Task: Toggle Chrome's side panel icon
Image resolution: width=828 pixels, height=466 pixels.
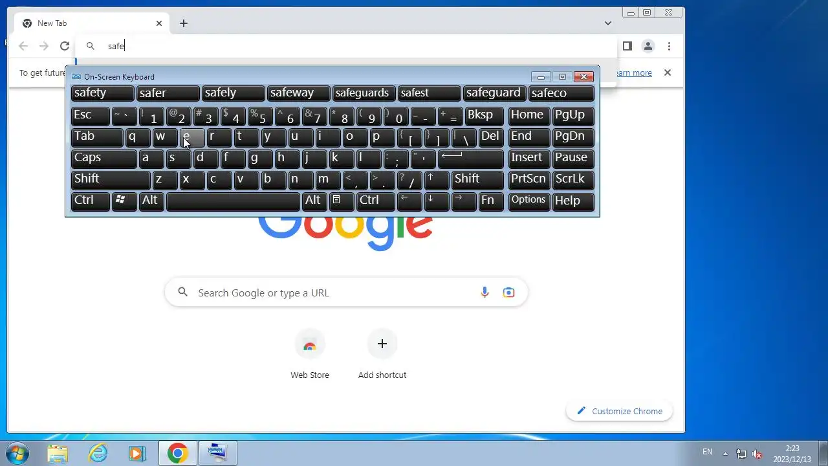Action: (627, 46)
